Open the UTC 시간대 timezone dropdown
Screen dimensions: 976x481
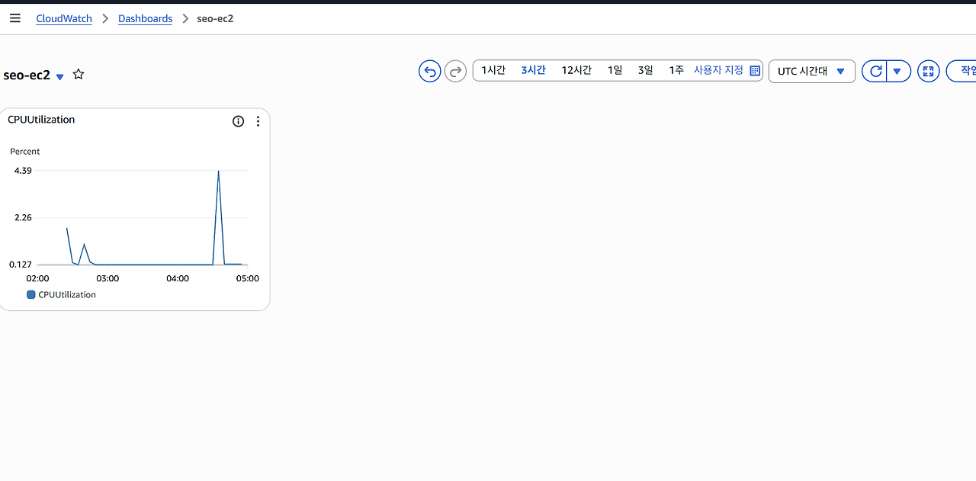pos(811,71)
